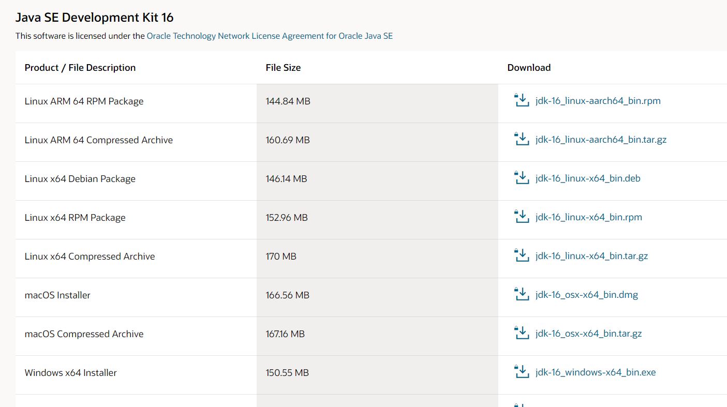Click the 146.14 MB file size cell

(377, 181)
